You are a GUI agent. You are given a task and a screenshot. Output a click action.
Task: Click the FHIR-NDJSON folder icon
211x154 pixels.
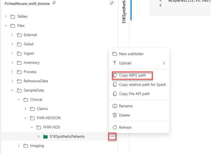click(32, 118)
